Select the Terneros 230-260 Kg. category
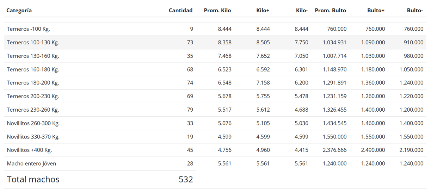431x192 pixels. 33,110
